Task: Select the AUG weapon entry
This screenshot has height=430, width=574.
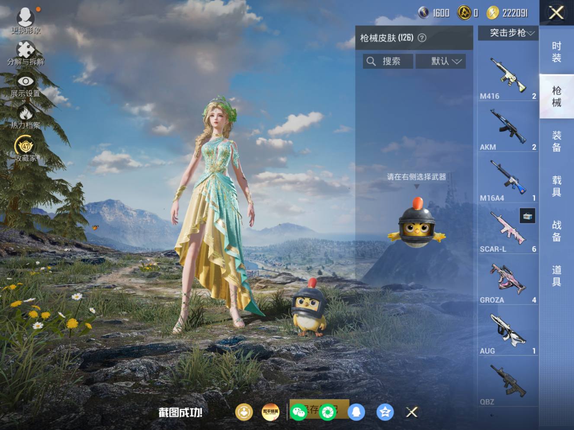Action: 508,331
